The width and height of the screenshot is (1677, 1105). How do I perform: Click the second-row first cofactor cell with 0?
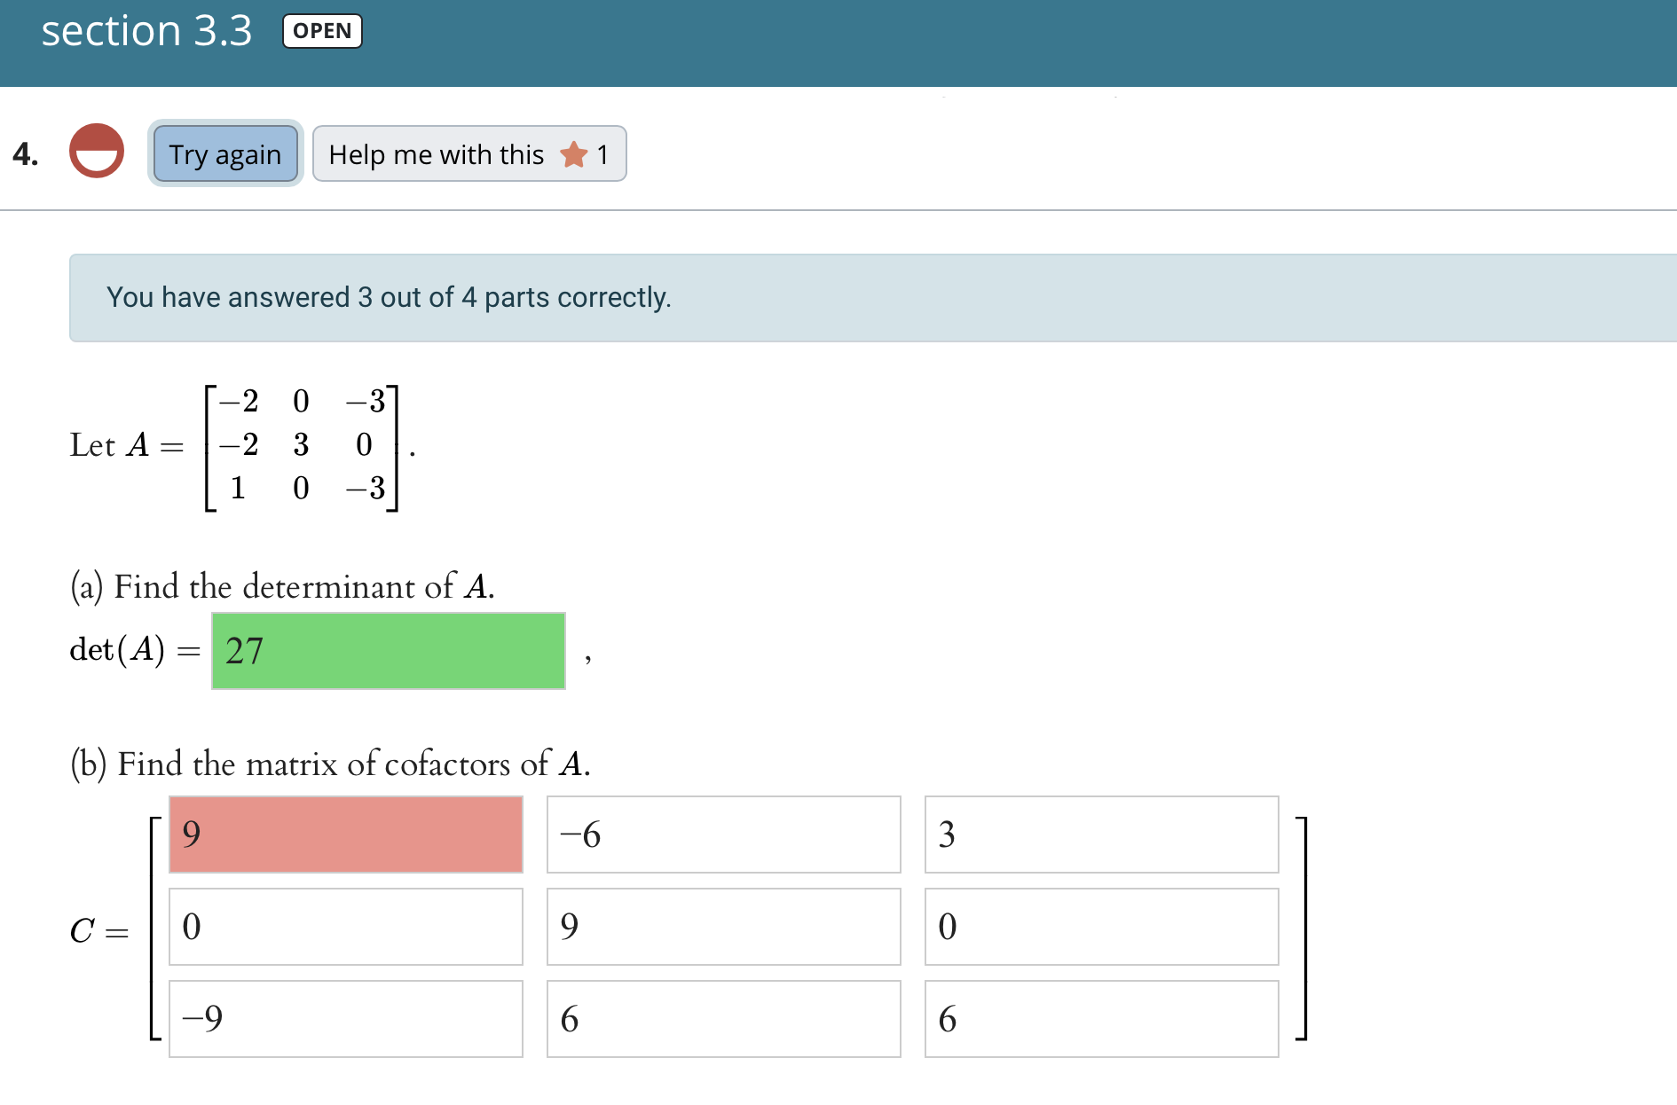pyautogui.click(x=346, y=927)
